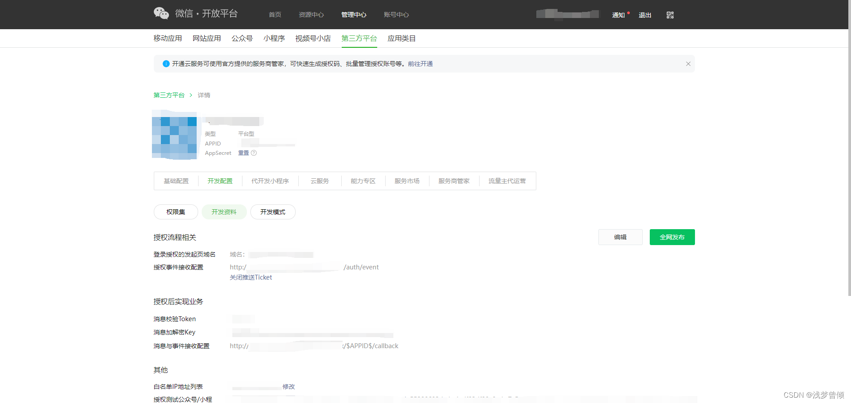Click 前往开通 link in banner
Viewport: 851px width, 403px height.
(x=420, y=64)
